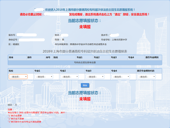Click the 性别：男 field

(60, 40)
